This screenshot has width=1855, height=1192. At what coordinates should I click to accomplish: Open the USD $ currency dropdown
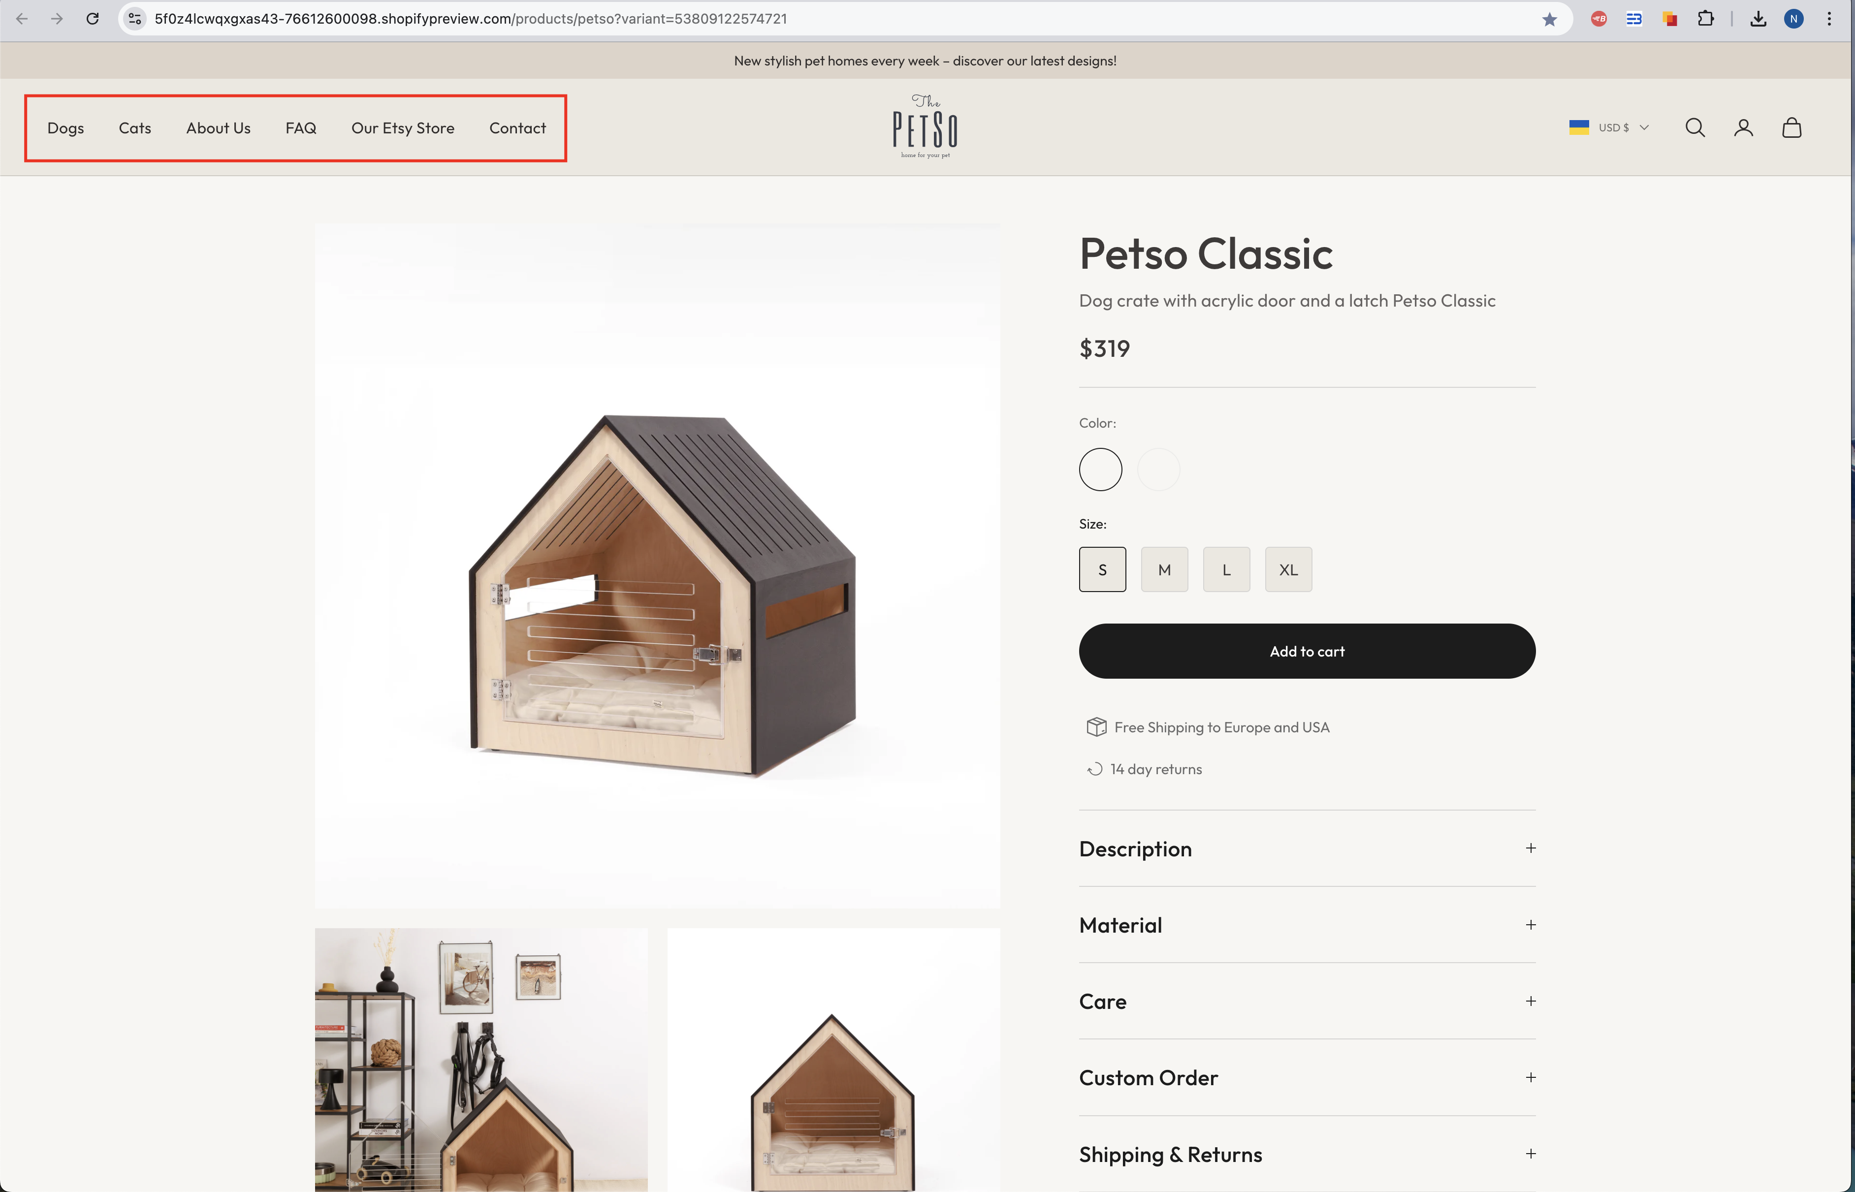(1609, 128)
